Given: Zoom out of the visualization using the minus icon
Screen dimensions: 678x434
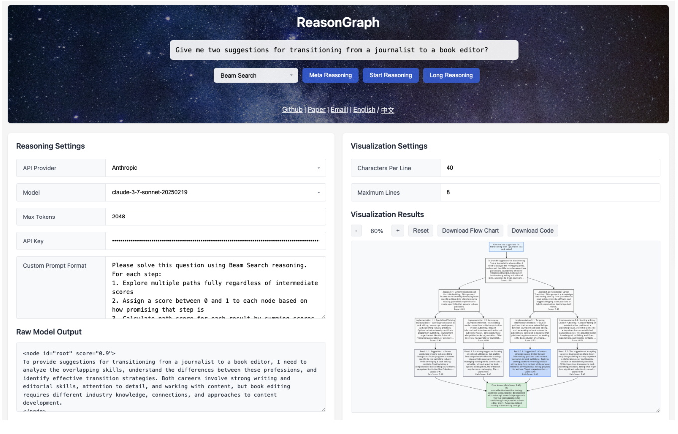Looking at the screenshot, I should coord(356,230).
